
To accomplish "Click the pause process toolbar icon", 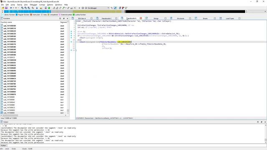I will point(83,8).
